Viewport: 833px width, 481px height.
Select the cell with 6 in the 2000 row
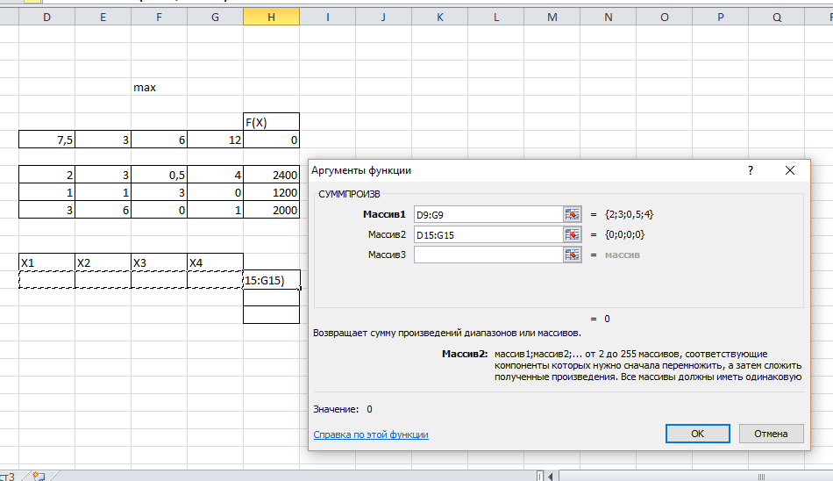click(103, 210)
